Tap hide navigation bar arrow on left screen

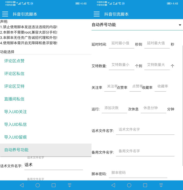point(70,185)
